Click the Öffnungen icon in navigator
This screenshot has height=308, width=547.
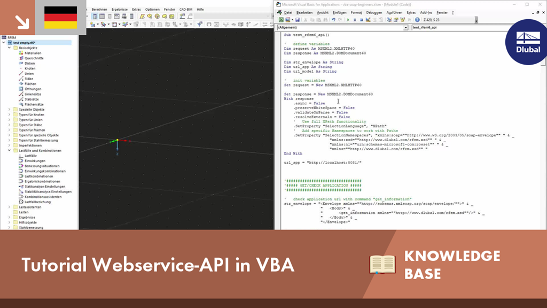click(21, 89)
